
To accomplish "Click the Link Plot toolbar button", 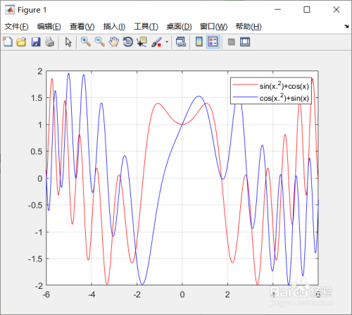I will pyautogui.click(x=181, y=42).
